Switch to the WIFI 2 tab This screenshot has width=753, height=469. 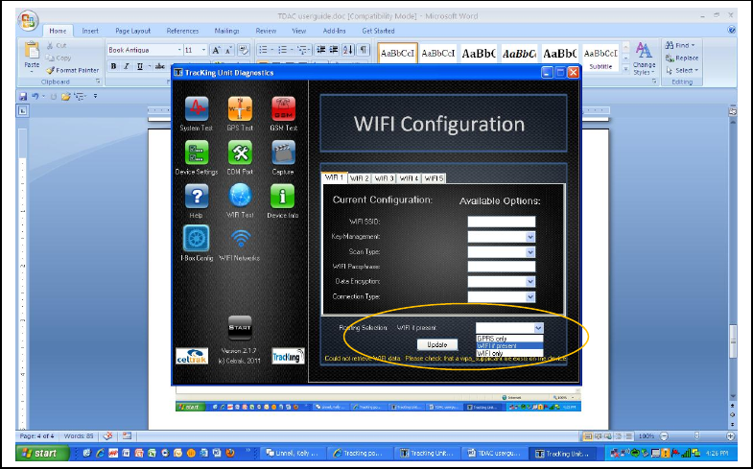359,178
